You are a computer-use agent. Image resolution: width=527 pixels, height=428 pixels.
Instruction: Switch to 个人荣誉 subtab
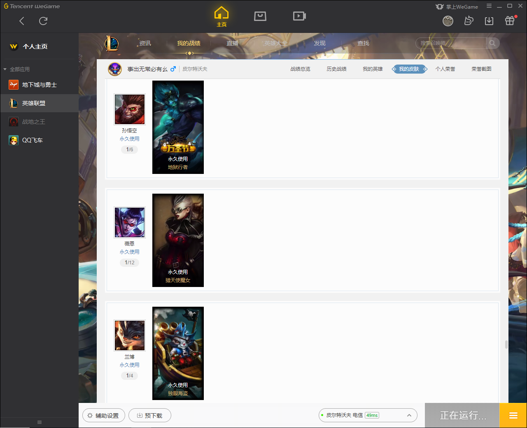445,69
